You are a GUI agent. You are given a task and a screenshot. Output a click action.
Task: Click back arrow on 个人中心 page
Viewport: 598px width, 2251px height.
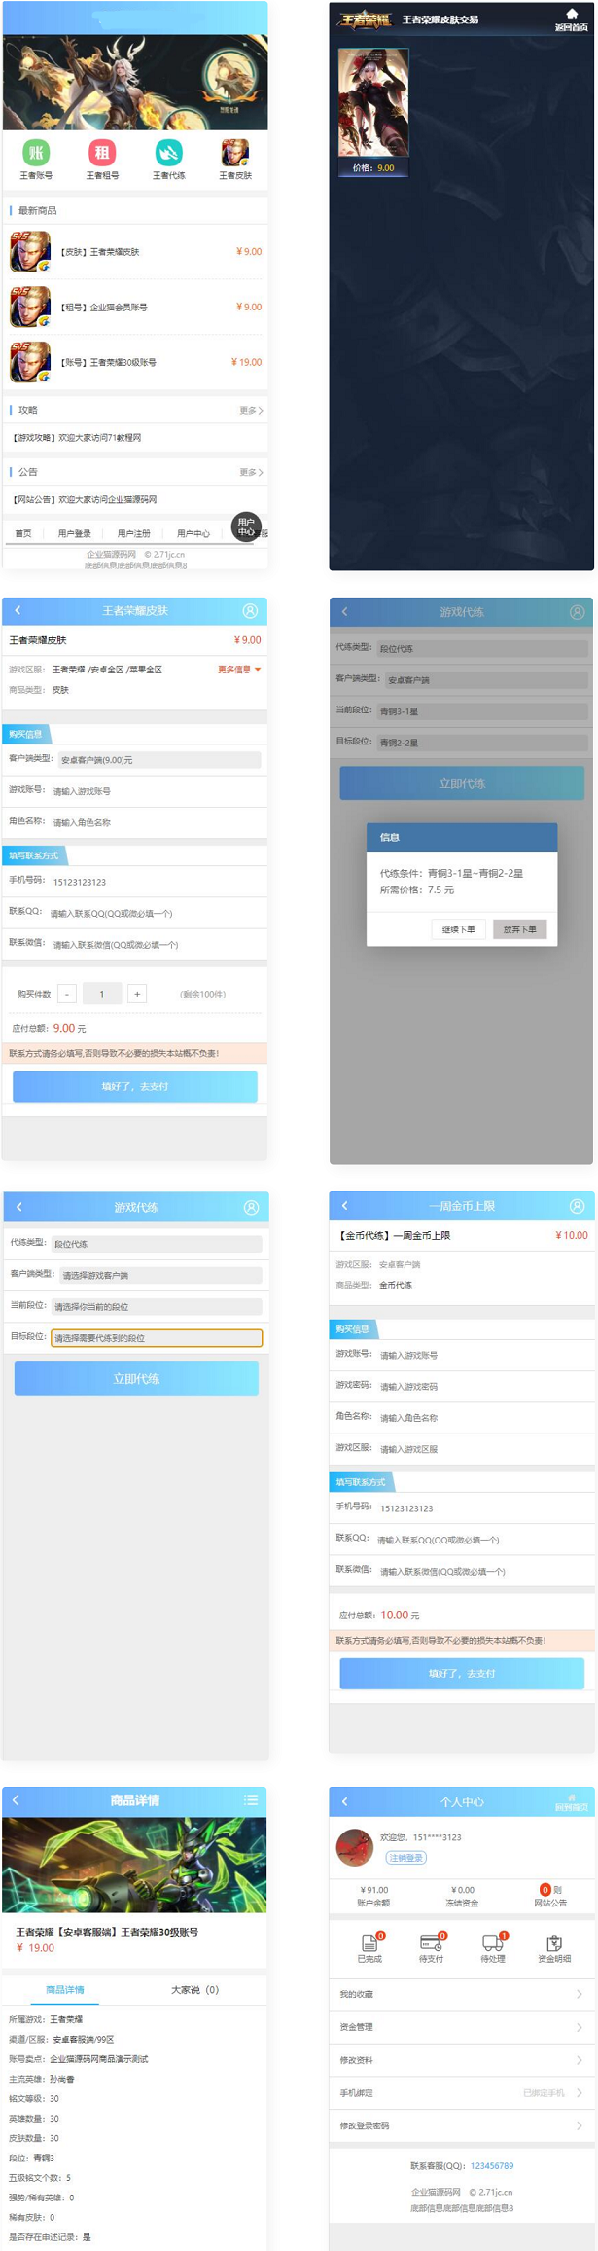[345, 1801]
